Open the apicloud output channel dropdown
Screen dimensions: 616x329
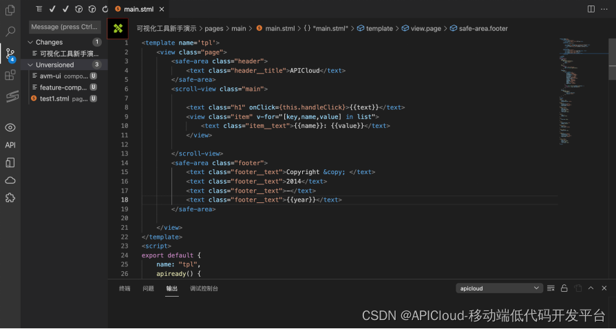pyautogui.click(x=499, y=288)
